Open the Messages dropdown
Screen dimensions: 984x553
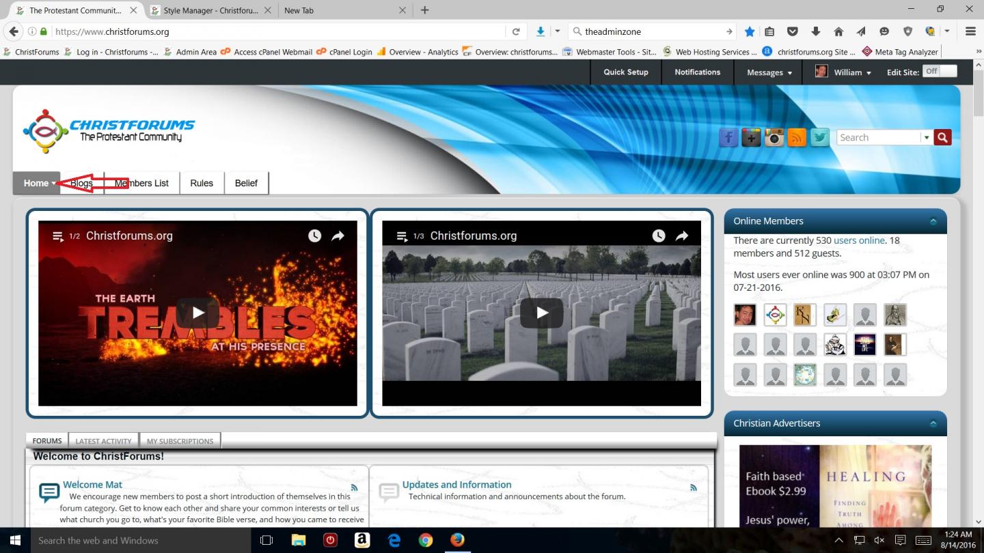coord(769,72)
